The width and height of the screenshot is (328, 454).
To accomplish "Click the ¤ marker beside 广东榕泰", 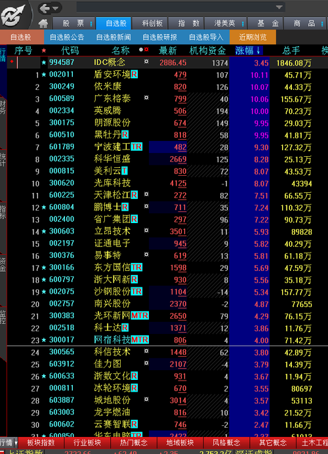I will tap(146, 98).
